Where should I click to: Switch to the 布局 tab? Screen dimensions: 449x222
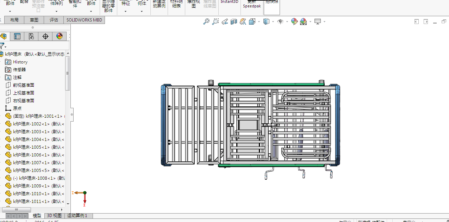coord(14,20)
